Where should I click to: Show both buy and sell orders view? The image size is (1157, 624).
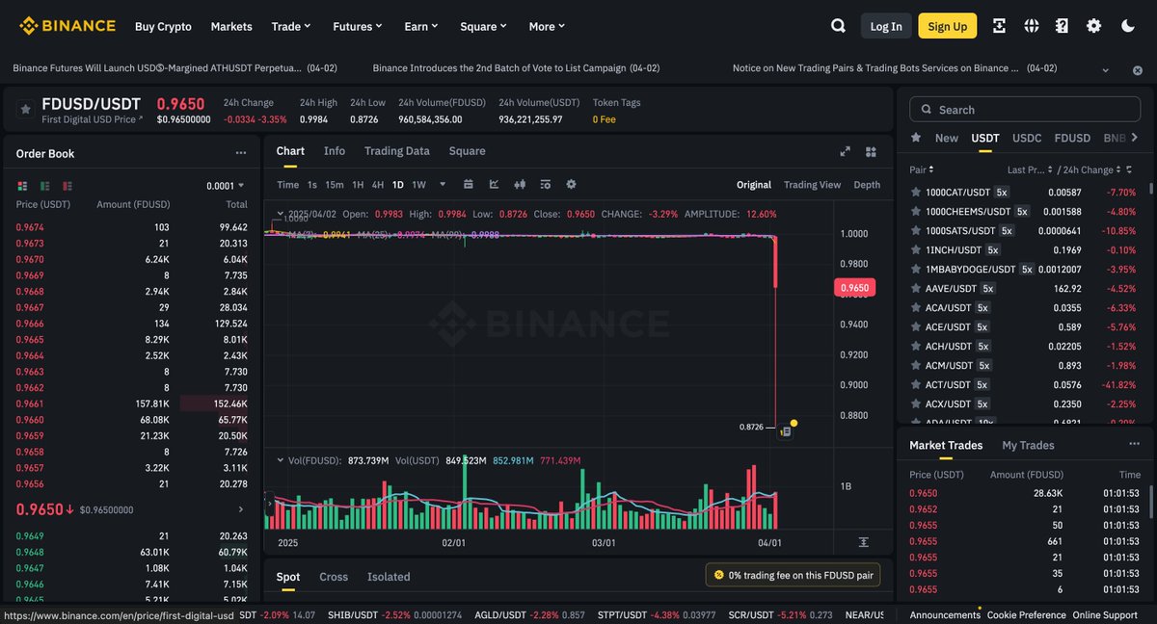(x=22, y=186)
